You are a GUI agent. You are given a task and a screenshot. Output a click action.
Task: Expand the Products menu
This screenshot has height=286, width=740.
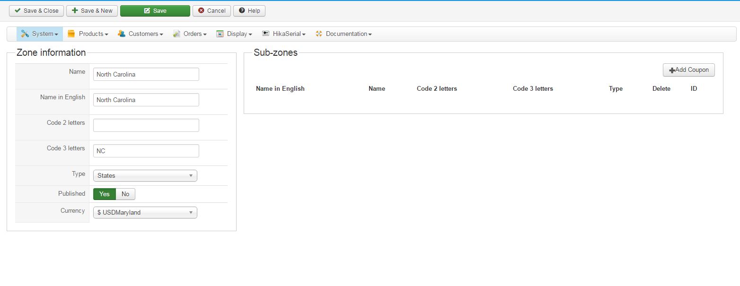point(93,34)
